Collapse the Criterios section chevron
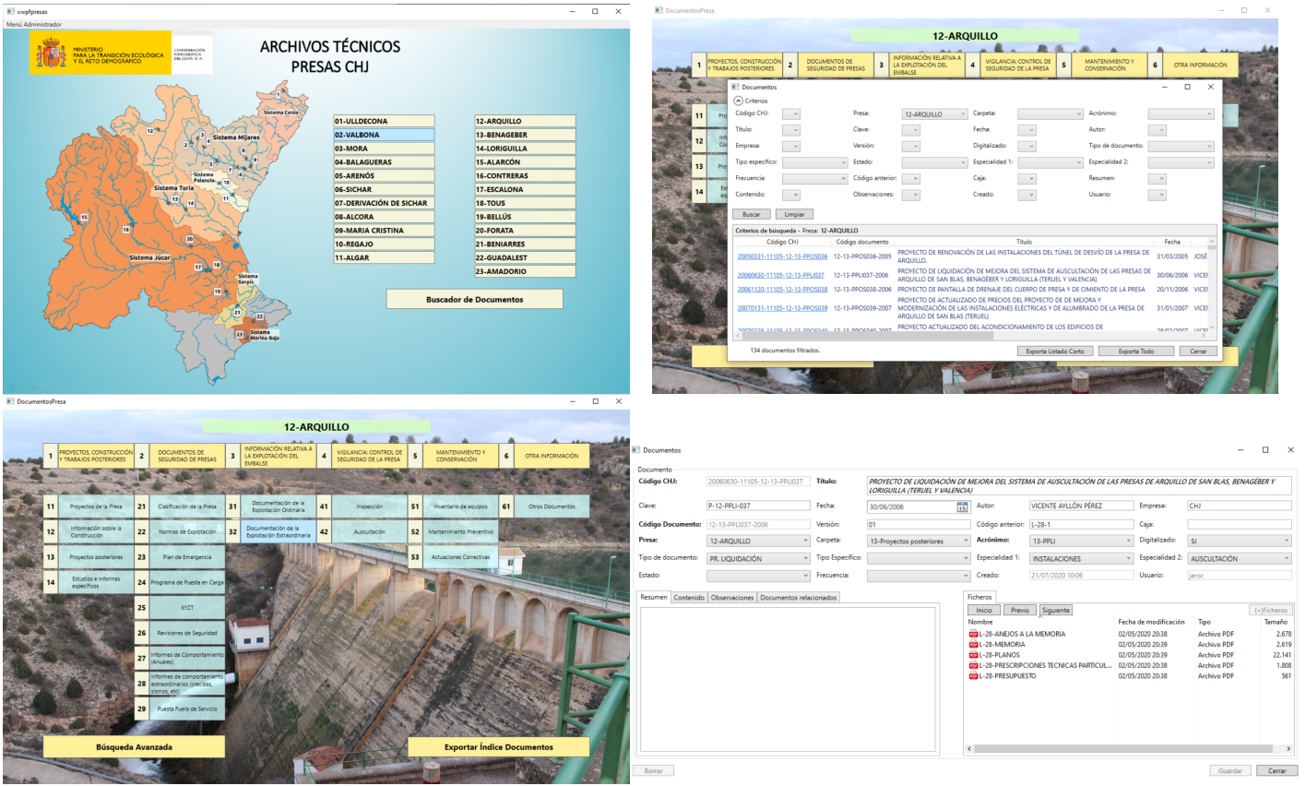1306x786 pixels. [738, 101]
